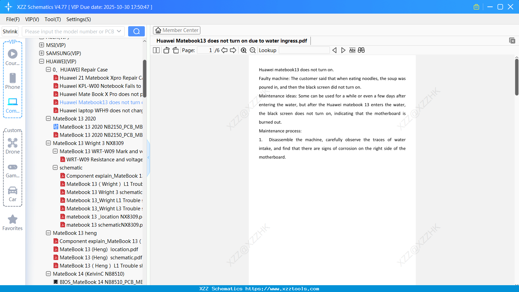Collapse the HUAWEI(VIP) tree node
This screenshot has height=292, width=519.
click(42, 61)
